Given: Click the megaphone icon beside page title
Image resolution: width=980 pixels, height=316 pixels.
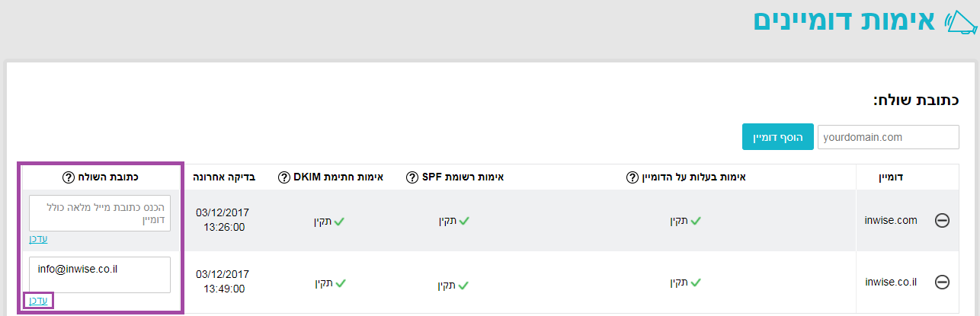Looking at the screenshot, I should click(x=960, y=23).
